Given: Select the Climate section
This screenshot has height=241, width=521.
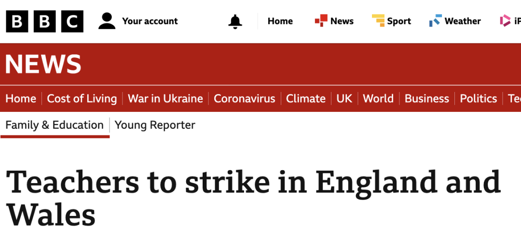Looking at the screenshot, I should pyautogui.click(x=306, y=99).
